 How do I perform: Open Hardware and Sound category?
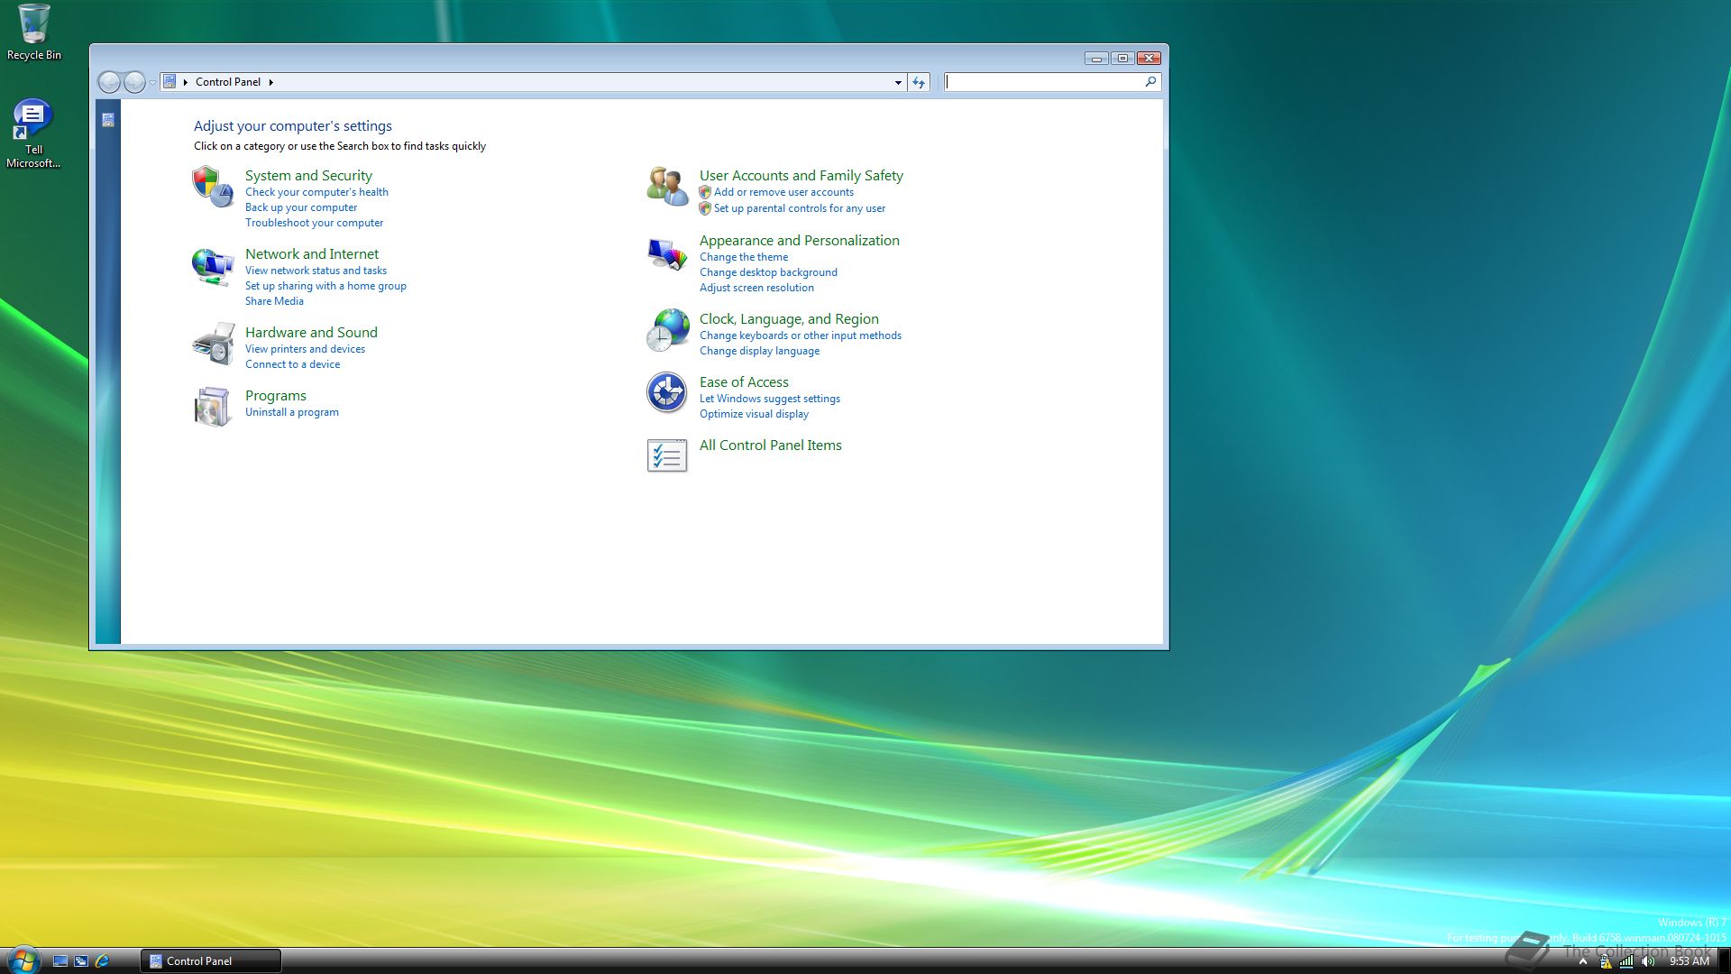click(311, 333)
